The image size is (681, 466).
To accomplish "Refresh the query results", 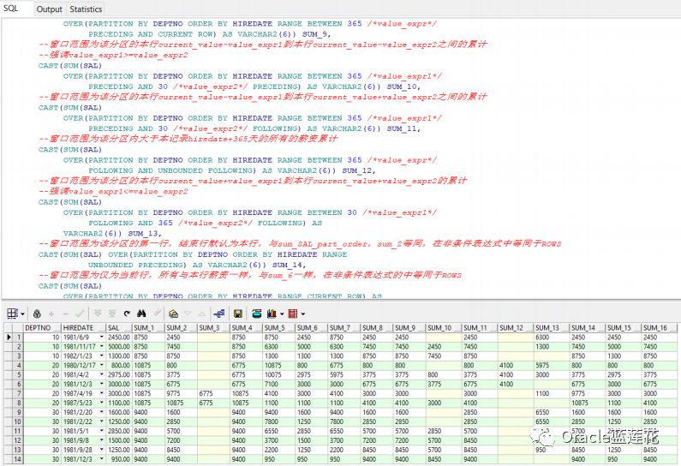I will point(127,314).
